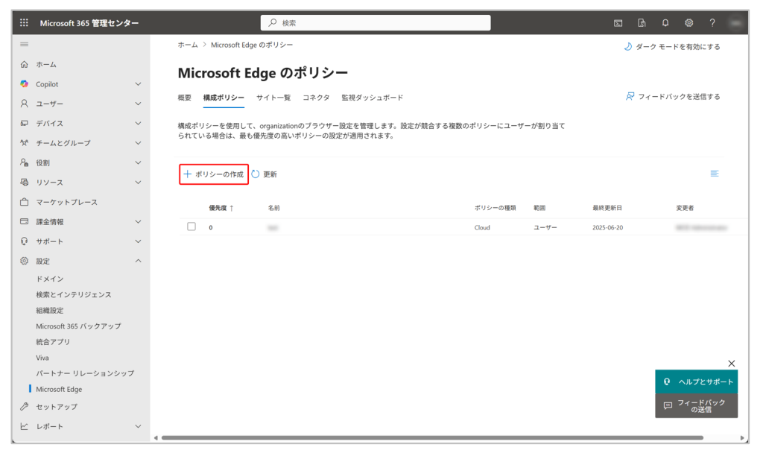Screen dimensions: 763x453
Task: Open Cloud Shell icon in top bar
Action: [618, 23]
